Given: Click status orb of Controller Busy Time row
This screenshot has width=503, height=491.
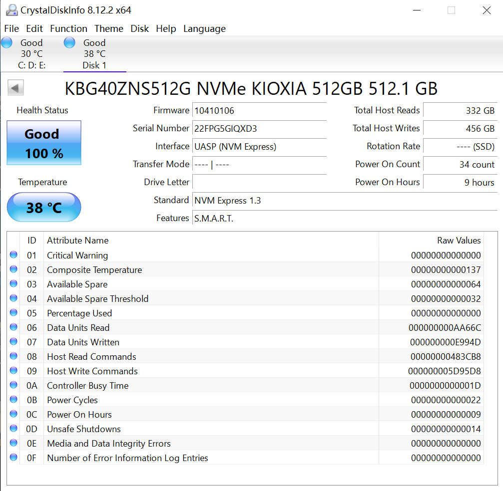Looking at the screenshot, I should (13, 385).
